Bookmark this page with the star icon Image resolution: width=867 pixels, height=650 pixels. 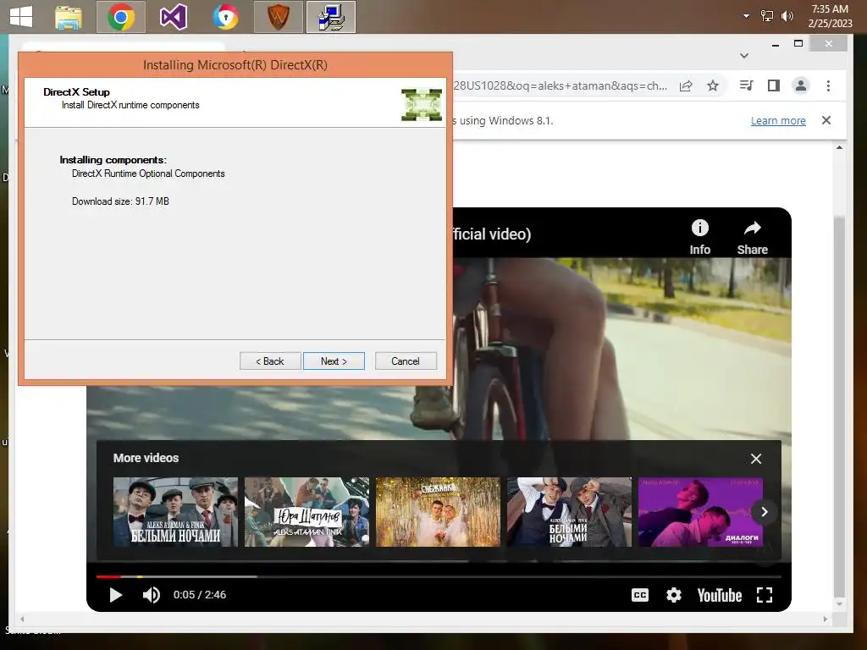[713, 85]
